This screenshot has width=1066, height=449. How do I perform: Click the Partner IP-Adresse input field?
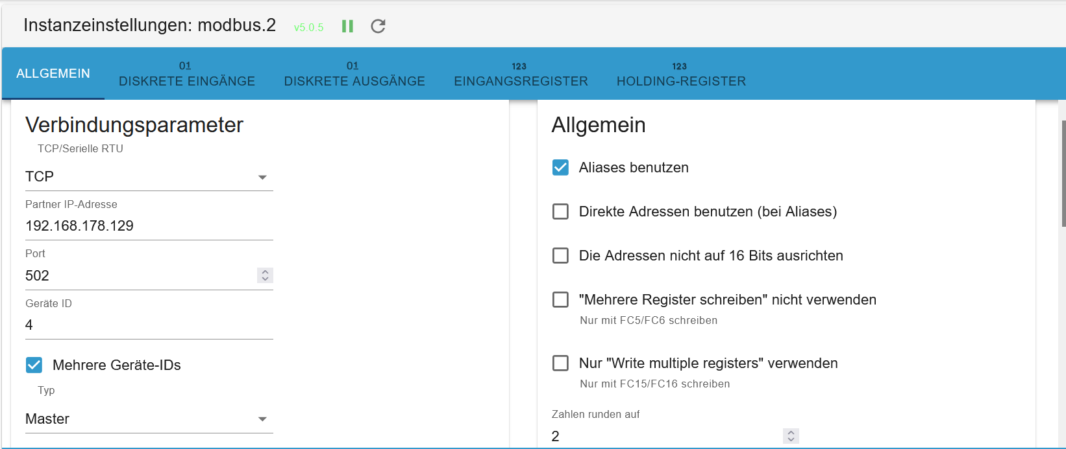[x=149, y=225]
